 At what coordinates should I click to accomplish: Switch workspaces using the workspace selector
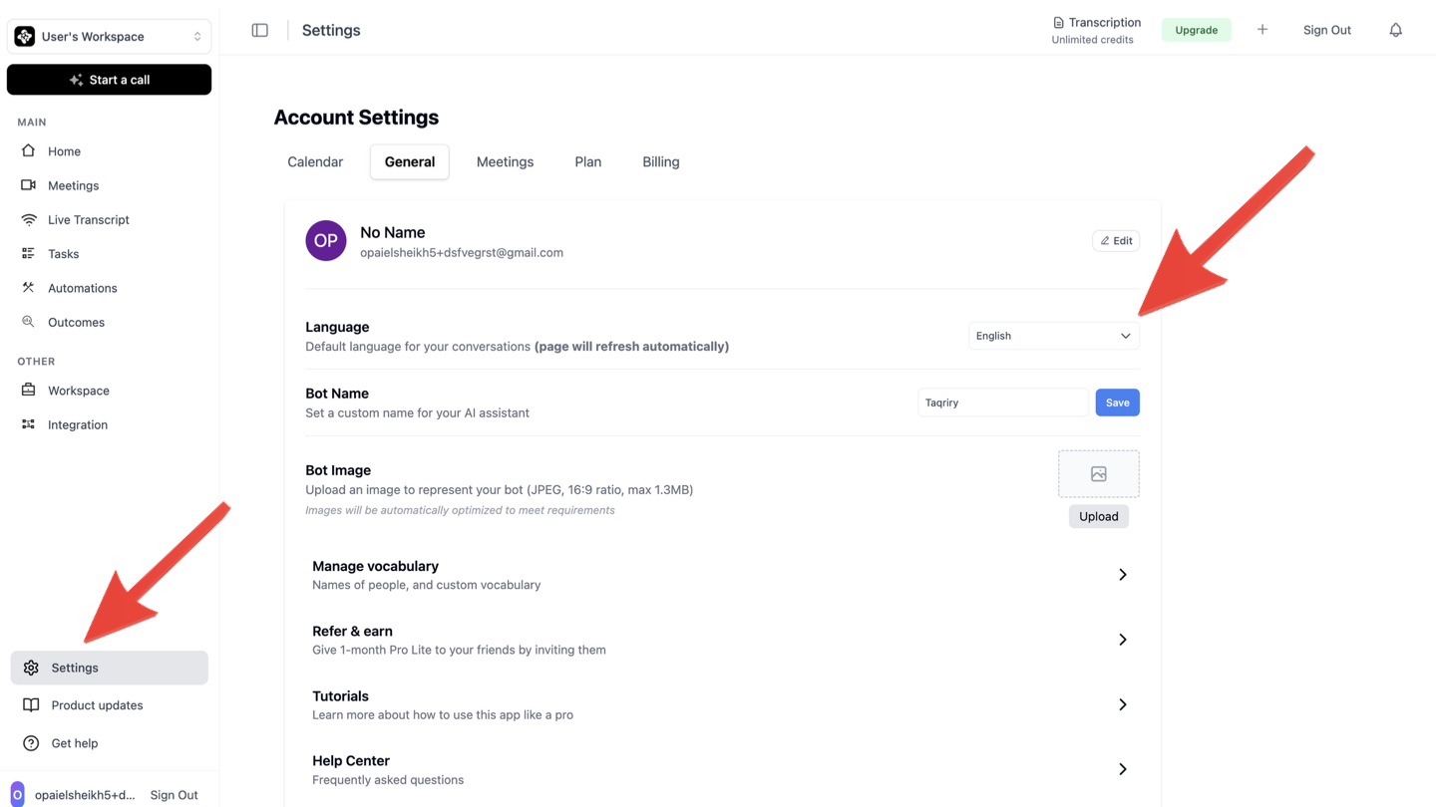[109, 35]
